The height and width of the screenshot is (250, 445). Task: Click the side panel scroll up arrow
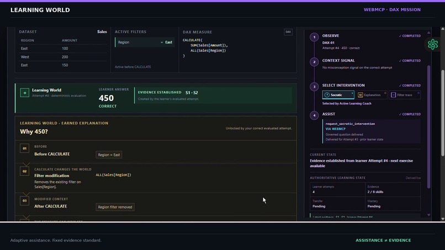click(x=428, y=33)
